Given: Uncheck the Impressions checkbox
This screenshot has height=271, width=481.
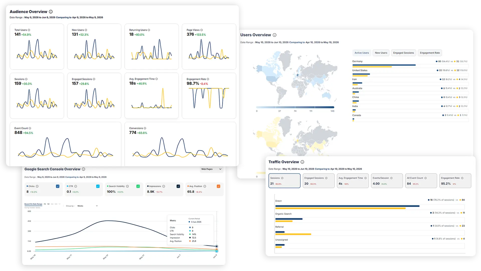Looking at the screenshot, I should [x=178, y=186].
